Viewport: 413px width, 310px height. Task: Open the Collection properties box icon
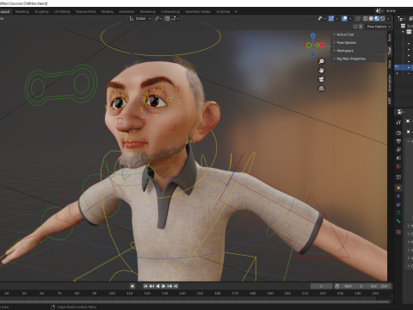[x=398, y=177]
